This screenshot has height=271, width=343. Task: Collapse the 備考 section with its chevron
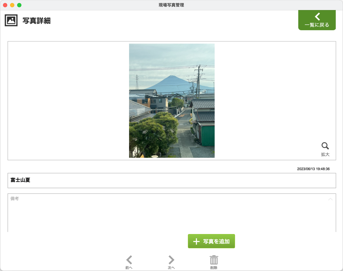coord(330,199)
